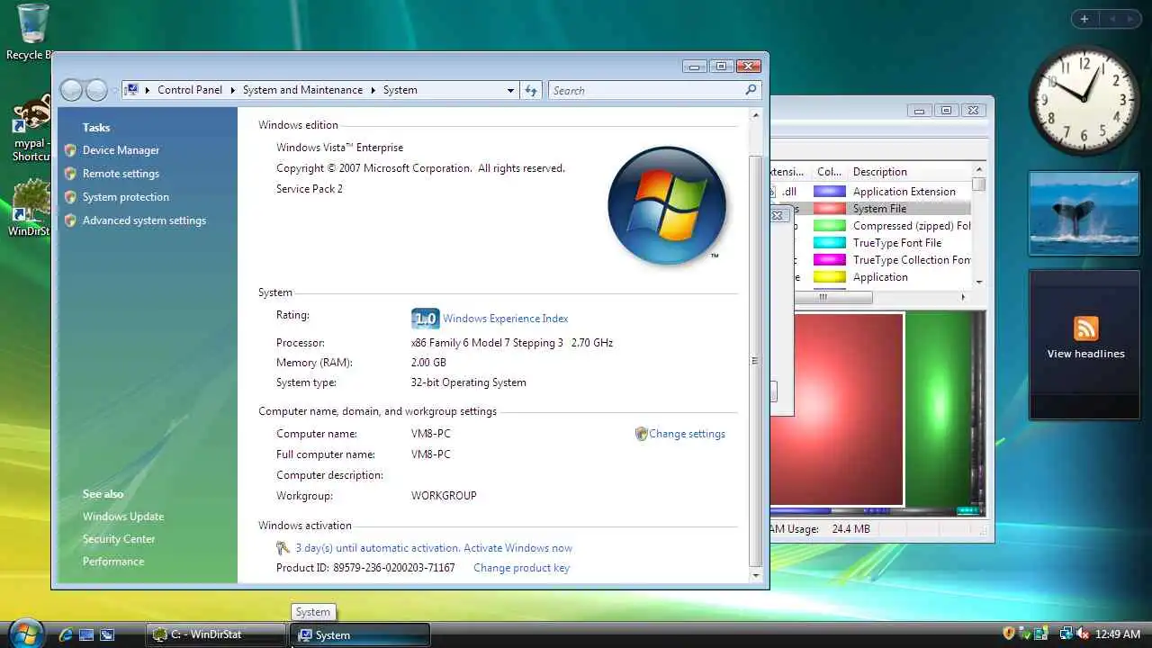Click Col... column header in WinDirStat
The width and height of the screenshot is (1152, 648).
tap(829, 172)
